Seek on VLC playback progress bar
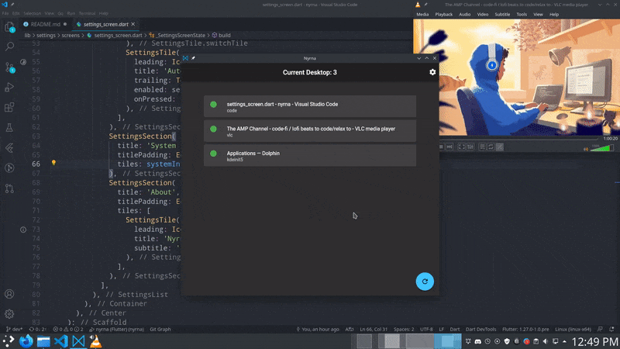 518,139
